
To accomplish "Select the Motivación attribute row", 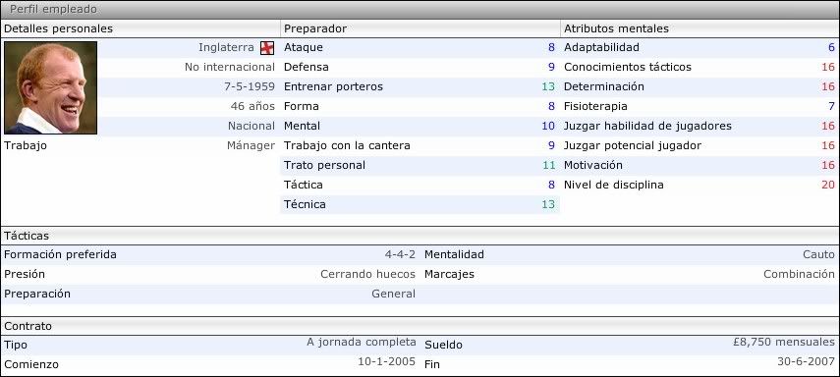I will [700, 166].
